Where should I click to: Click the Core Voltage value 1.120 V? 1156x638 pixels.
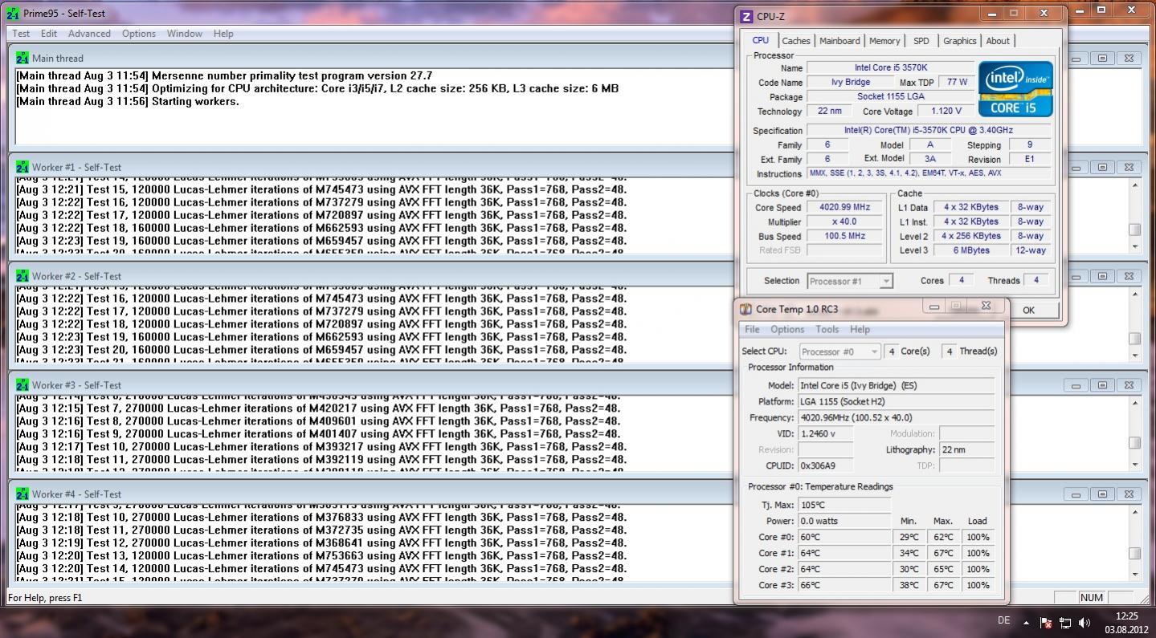point(946,112)
